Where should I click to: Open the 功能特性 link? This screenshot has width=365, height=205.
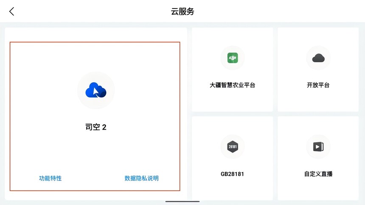coord(50,178)
